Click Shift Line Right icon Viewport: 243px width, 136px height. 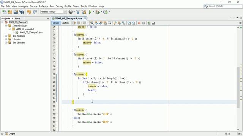pos(133,23)
